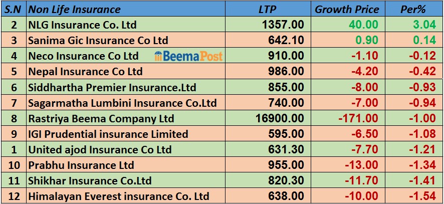
Task: Click United ajod Insurance Co Ltd
Action: pos(100,150)
